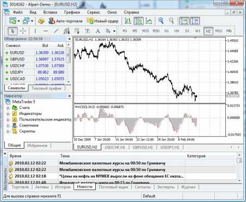Open the GBPUSD,H1 chart tab
Viewport: 246px width, 202px height.
tap(143, 147)
